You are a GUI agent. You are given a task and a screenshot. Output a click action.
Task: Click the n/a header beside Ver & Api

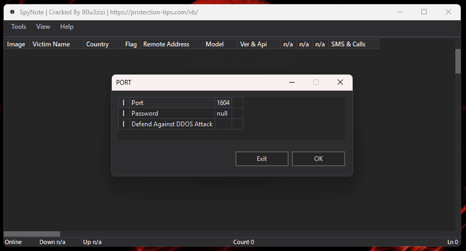pos(288,44)
